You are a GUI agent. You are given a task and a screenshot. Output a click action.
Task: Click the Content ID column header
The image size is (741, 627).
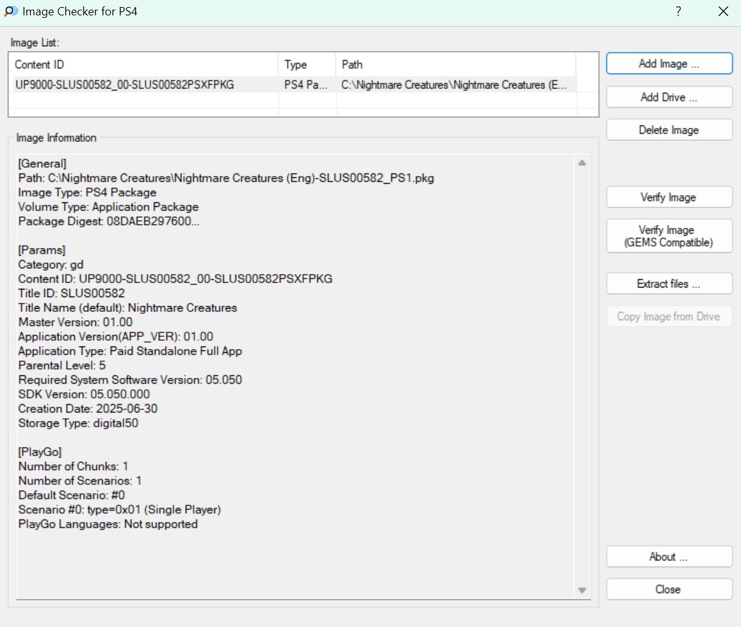point(143,65)
